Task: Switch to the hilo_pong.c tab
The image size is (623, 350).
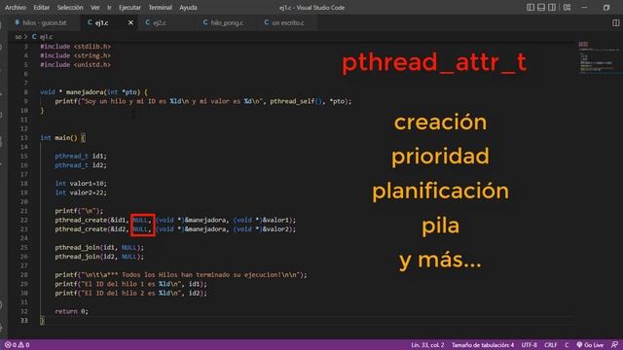Action: pos(227,22)
